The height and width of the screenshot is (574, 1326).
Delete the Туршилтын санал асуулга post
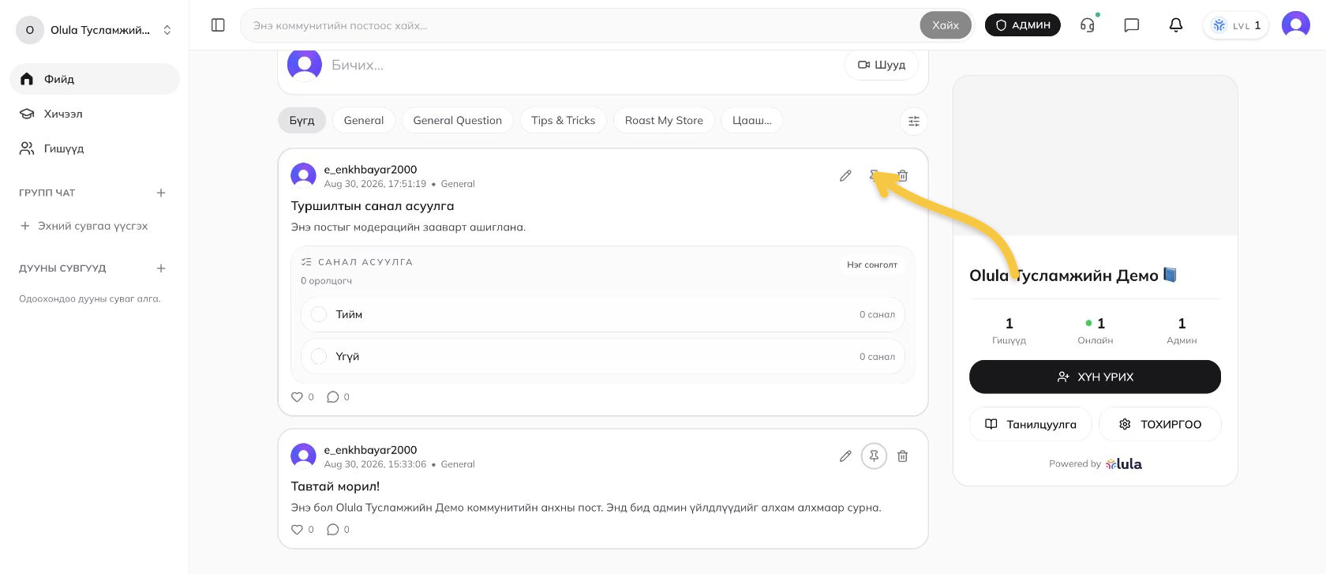[903, 175]
